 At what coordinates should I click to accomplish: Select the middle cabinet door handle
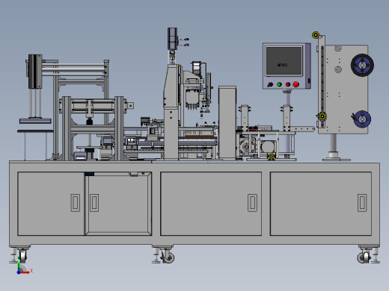(252, 203)
